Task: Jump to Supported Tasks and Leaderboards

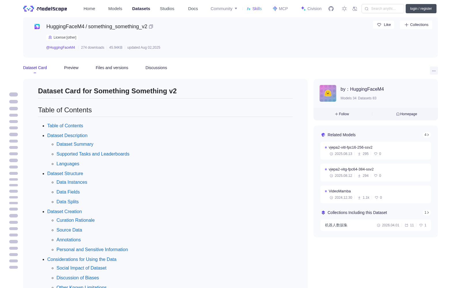Action: coord(93,154)
